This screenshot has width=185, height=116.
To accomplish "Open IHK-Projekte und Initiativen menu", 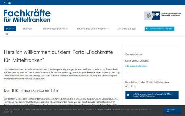I will pyautogui.click(x=92, y=29).
